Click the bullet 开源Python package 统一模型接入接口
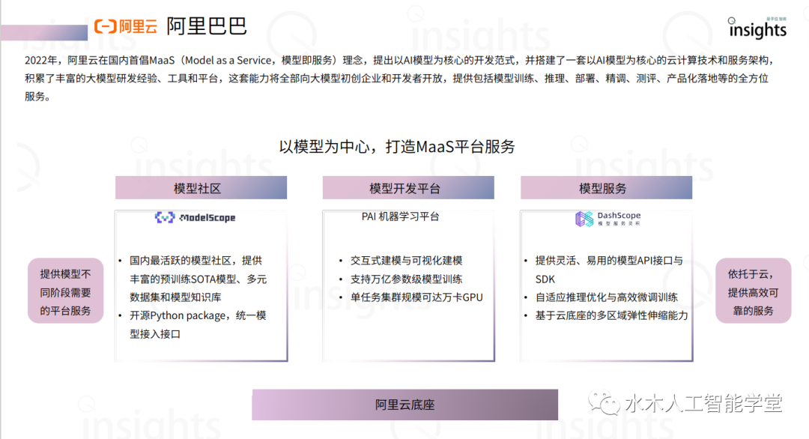809x439 pixels. [x=197, y=324]
